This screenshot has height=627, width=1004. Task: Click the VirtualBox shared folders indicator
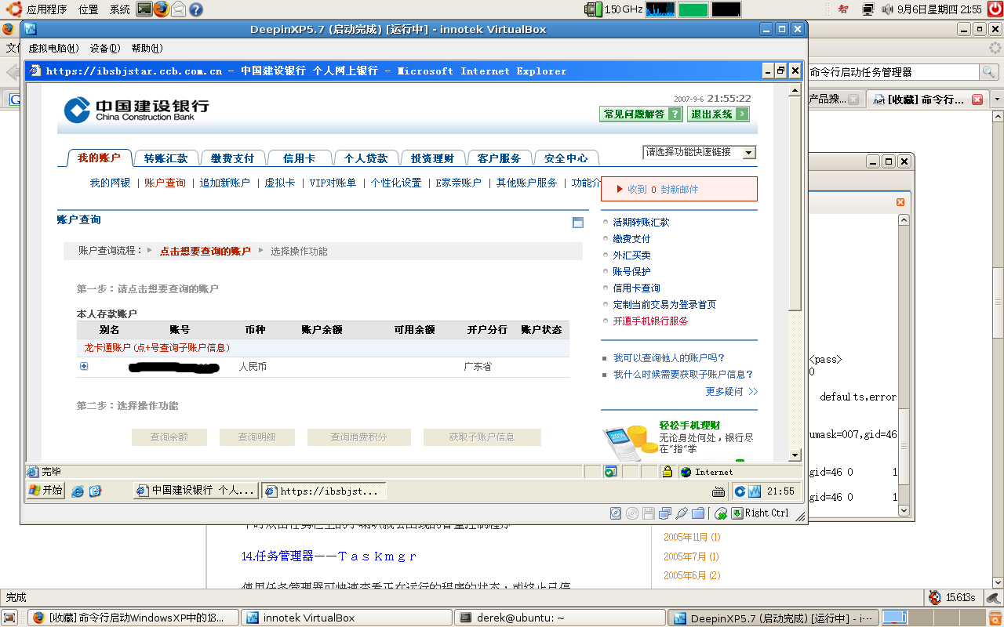pos(698,513)
